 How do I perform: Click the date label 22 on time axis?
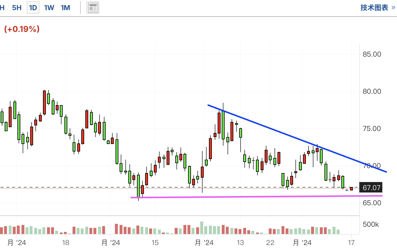[270, 243]
